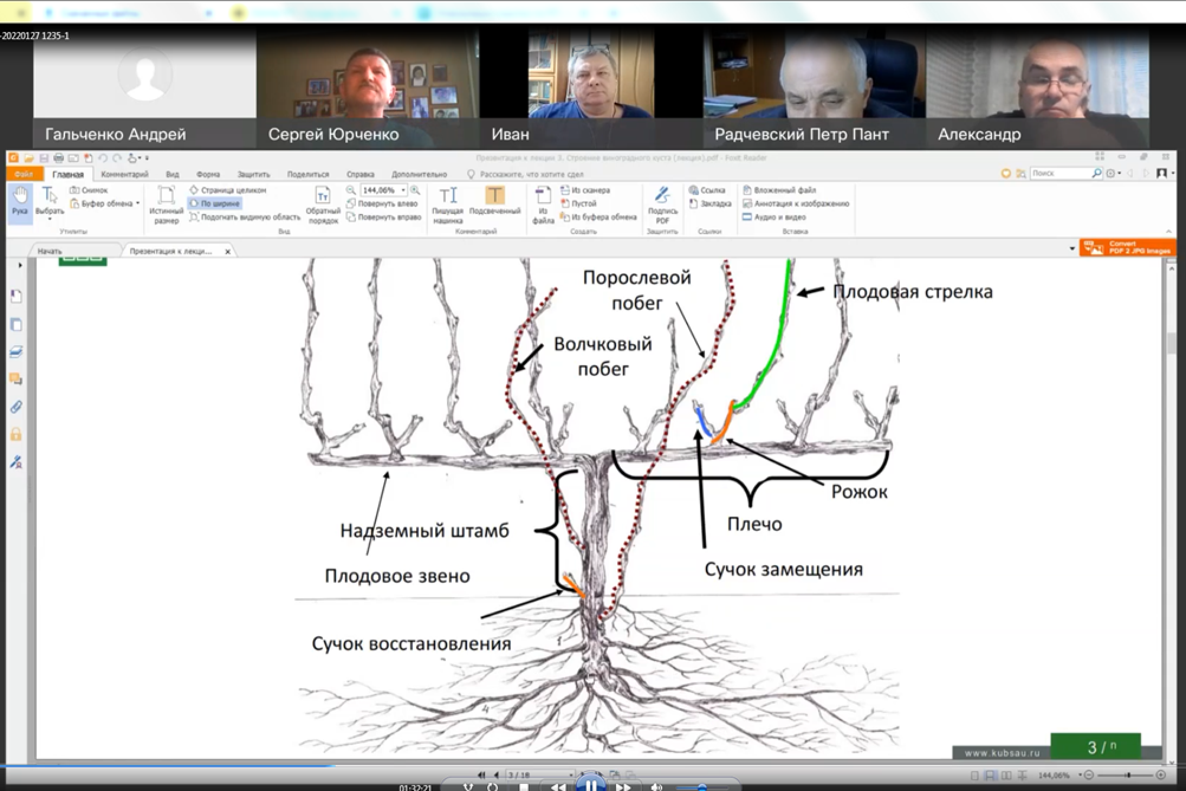
Task: Click the search magnifier icon in Поиск
Action: [x=1097, y=173]
